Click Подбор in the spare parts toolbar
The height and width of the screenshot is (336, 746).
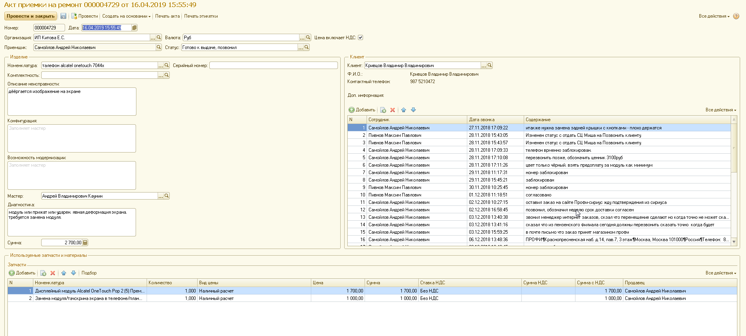[x=89, y=273]
